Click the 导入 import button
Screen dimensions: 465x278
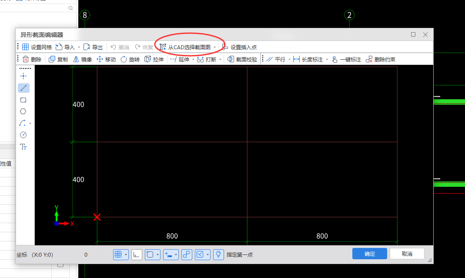[x=65, y=47]
